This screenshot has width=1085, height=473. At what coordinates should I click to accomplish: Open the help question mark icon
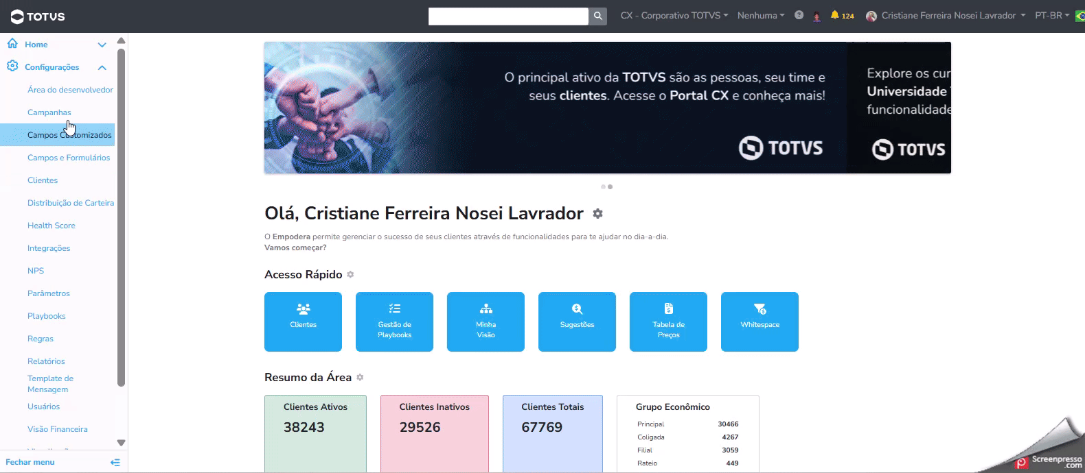[799, 15]
